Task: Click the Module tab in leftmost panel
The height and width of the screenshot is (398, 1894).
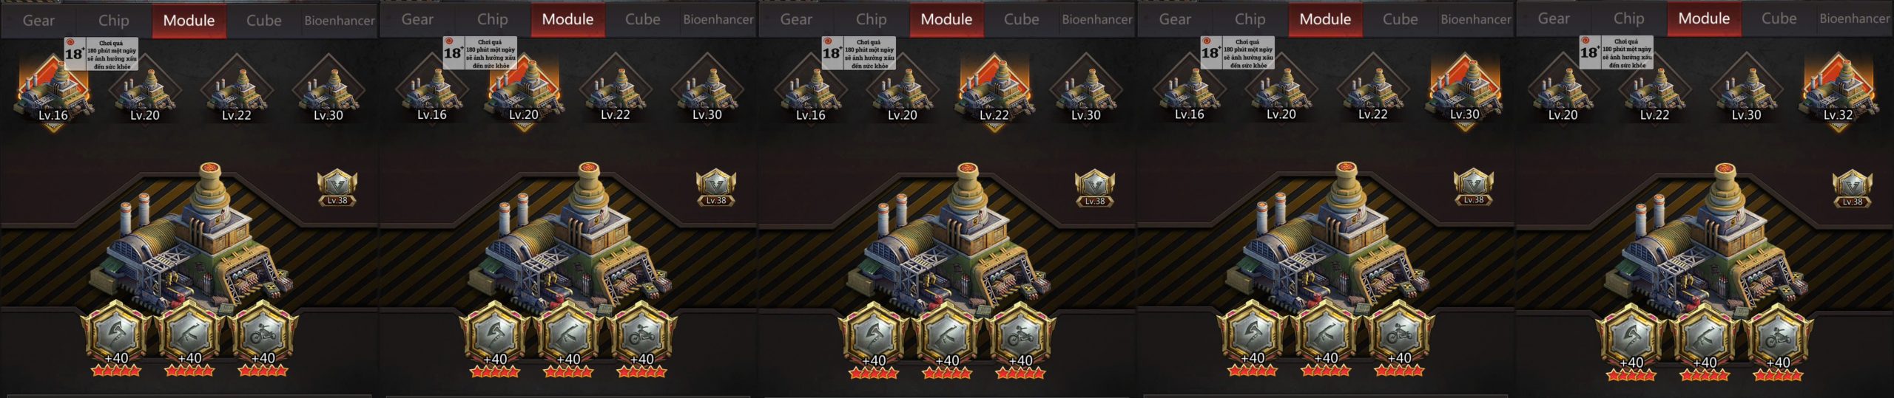Action: click(x=189, y=21)
